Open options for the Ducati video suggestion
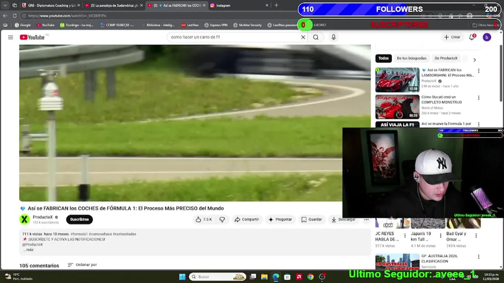Viewport: 504px width, 283px height. click(478, 97)
